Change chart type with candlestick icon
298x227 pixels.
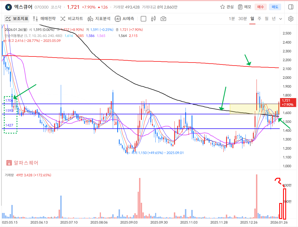(154, 19)
